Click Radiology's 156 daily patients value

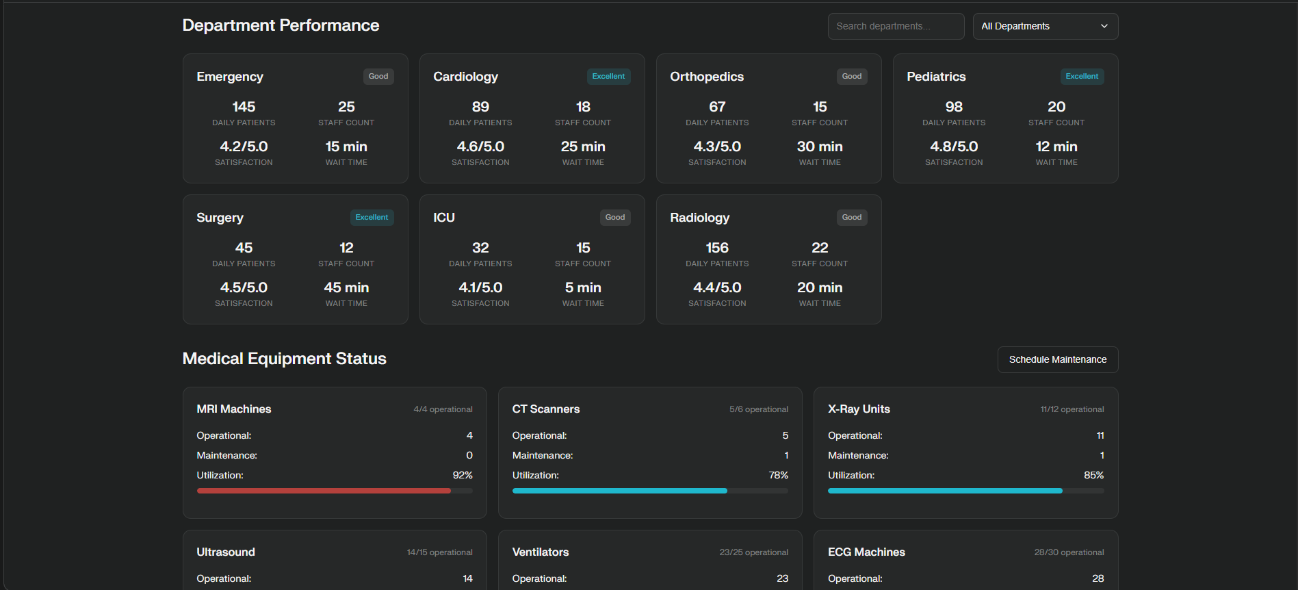[717, 248]
